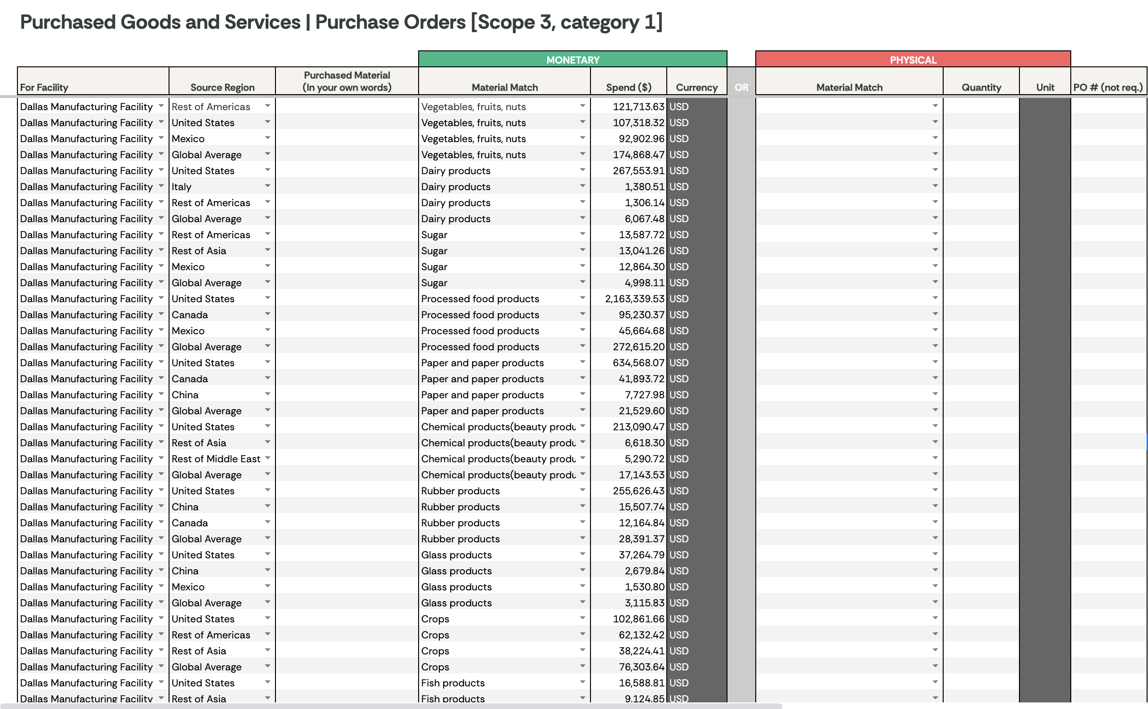
Task: Open facility dropdown in first data row
Action: pyautogui.click(x=161, y=106)
